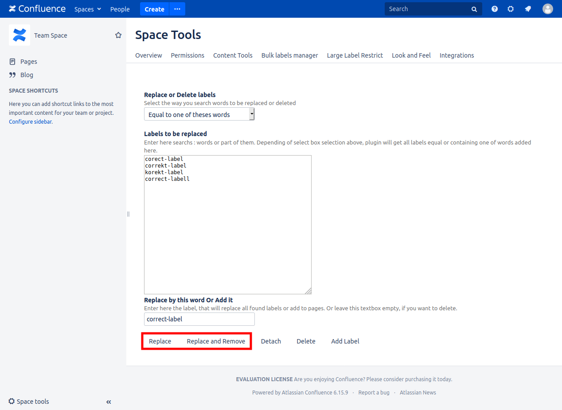
Task: Click the Replace by this word input
Action: [199, 319]
